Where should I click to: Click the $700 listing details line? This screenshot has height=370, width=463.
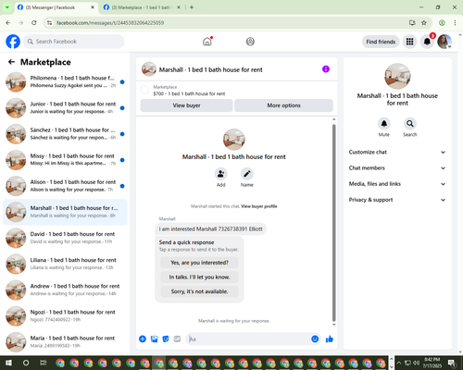(x=189, y=93)
